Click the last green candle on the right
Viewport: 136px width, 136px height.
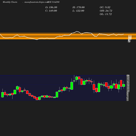(124, 85)
